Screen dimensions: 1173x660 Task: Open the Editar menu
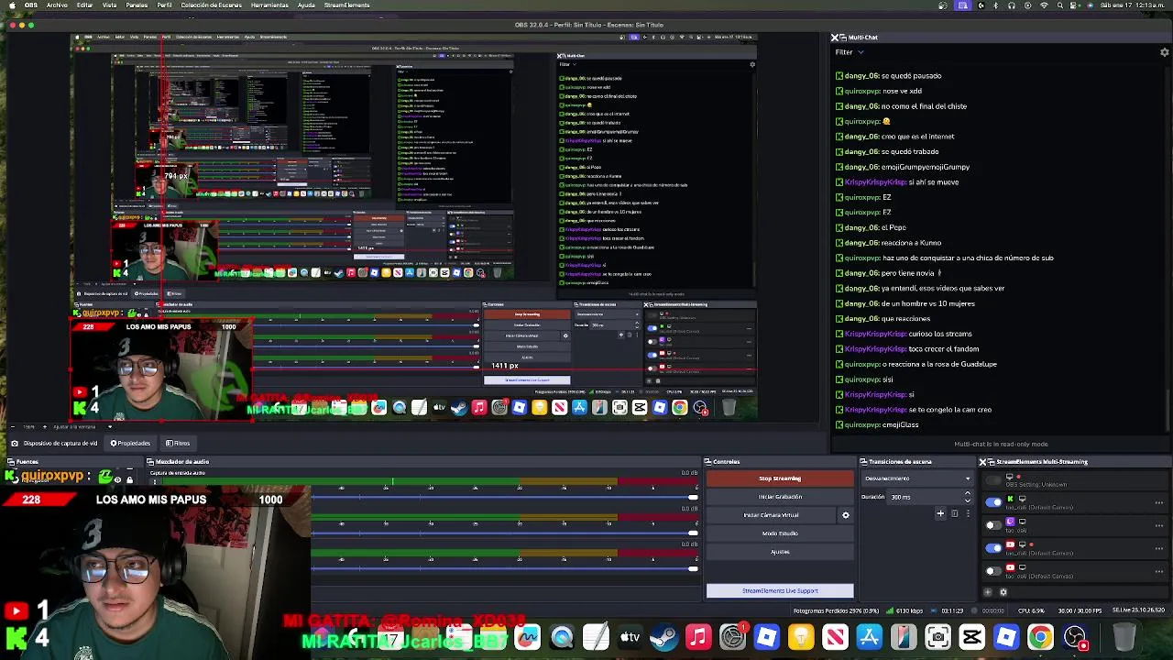tap(84, 5)
